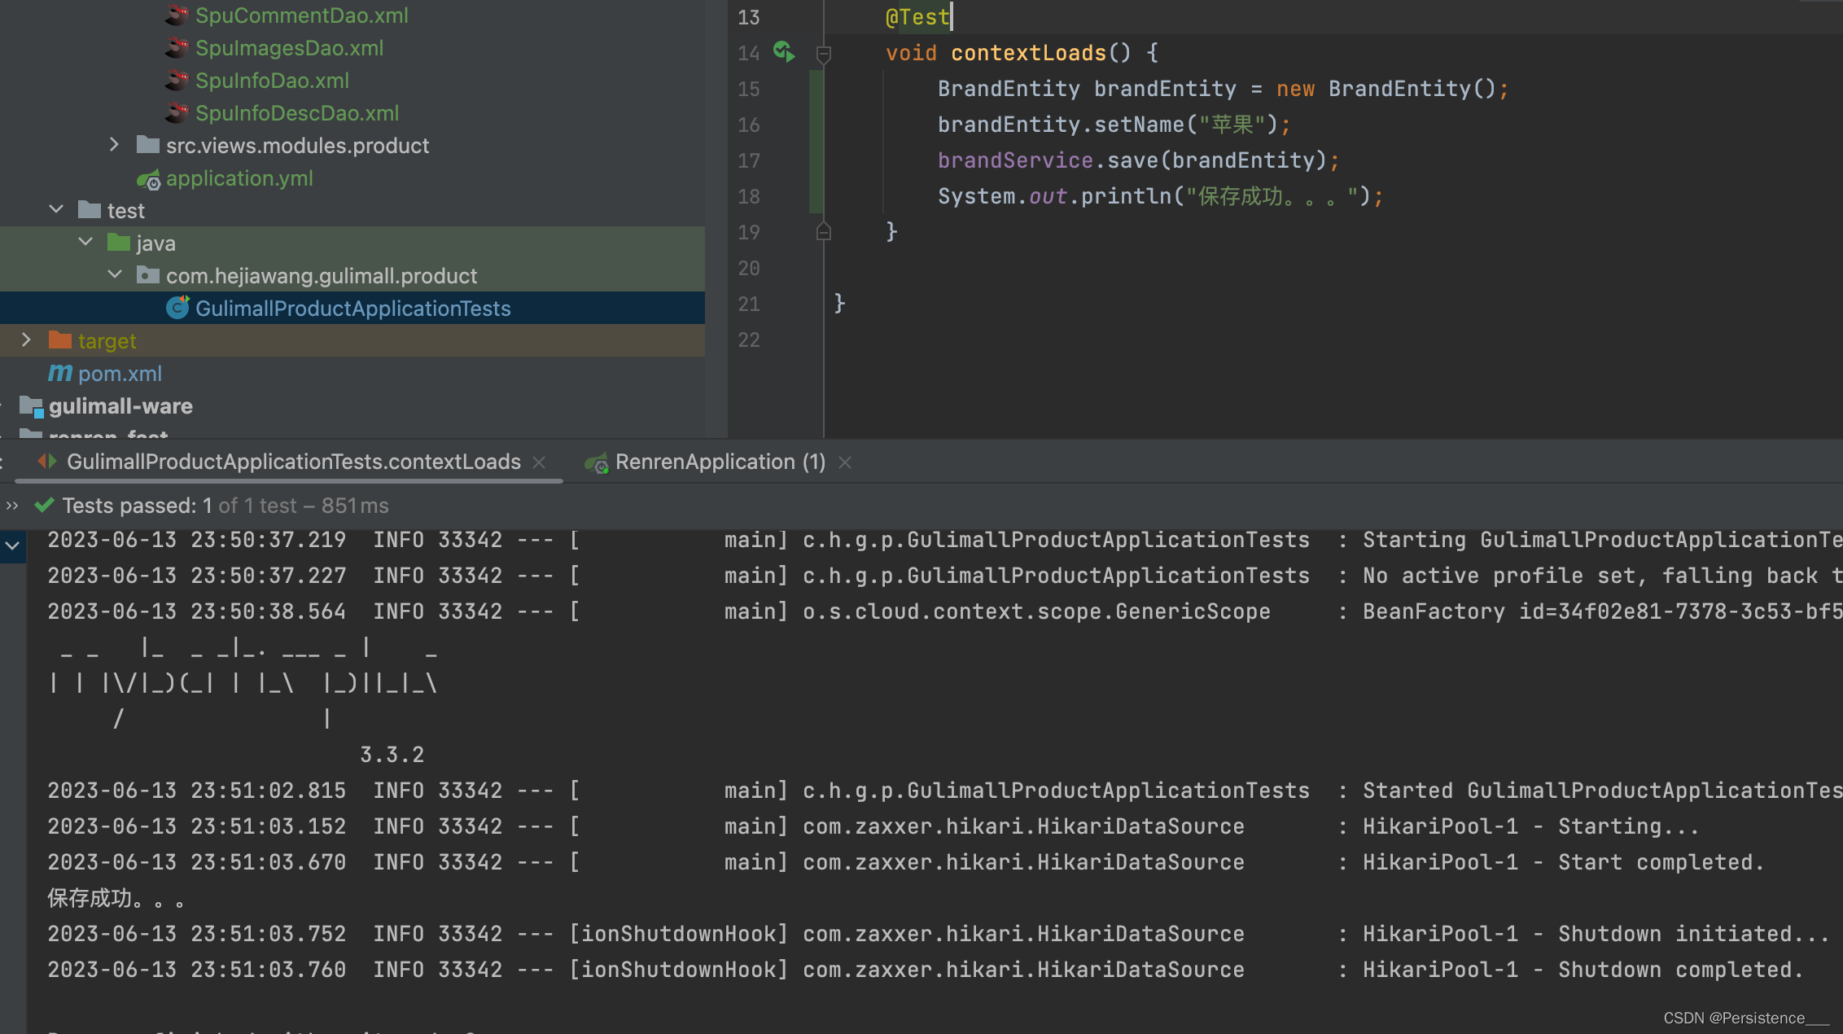Toggle the fold end marker on line 19

823,232
